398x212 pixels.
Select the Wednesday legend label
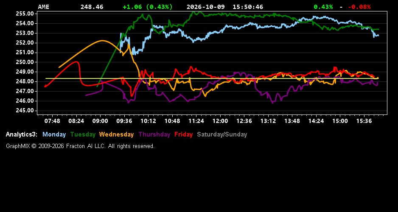(117, 134)
